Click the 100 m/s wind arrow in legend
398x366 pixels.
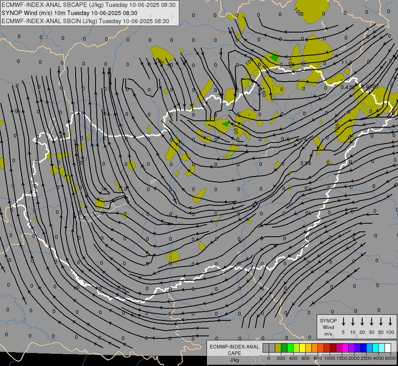tap(390, 322)
